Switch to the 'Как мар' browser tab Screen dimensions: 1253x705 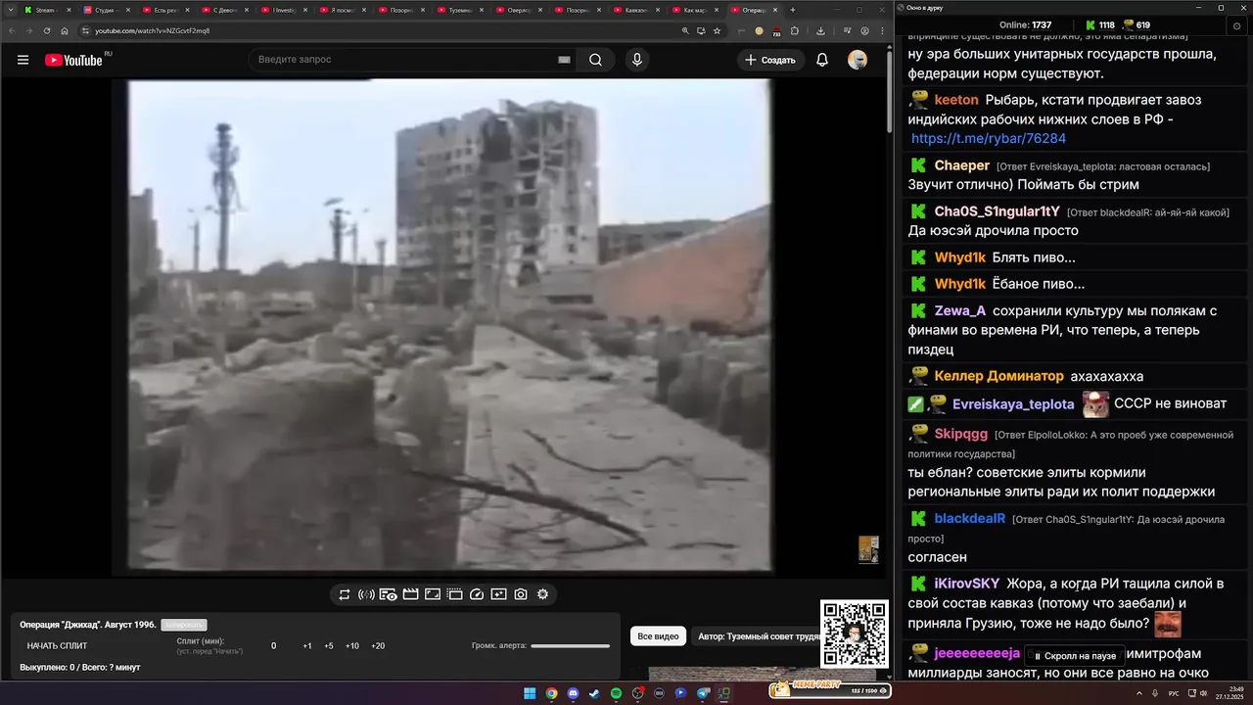tap(696, 10)
